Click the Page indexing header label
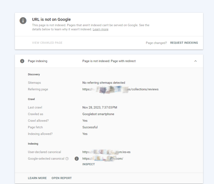Viewport: 214px width, 184px height. coord(37,61)
